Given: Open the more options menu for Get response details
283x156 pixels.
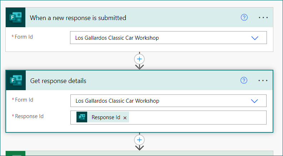Looking at the screenshot, I should [x=263, y=81].
